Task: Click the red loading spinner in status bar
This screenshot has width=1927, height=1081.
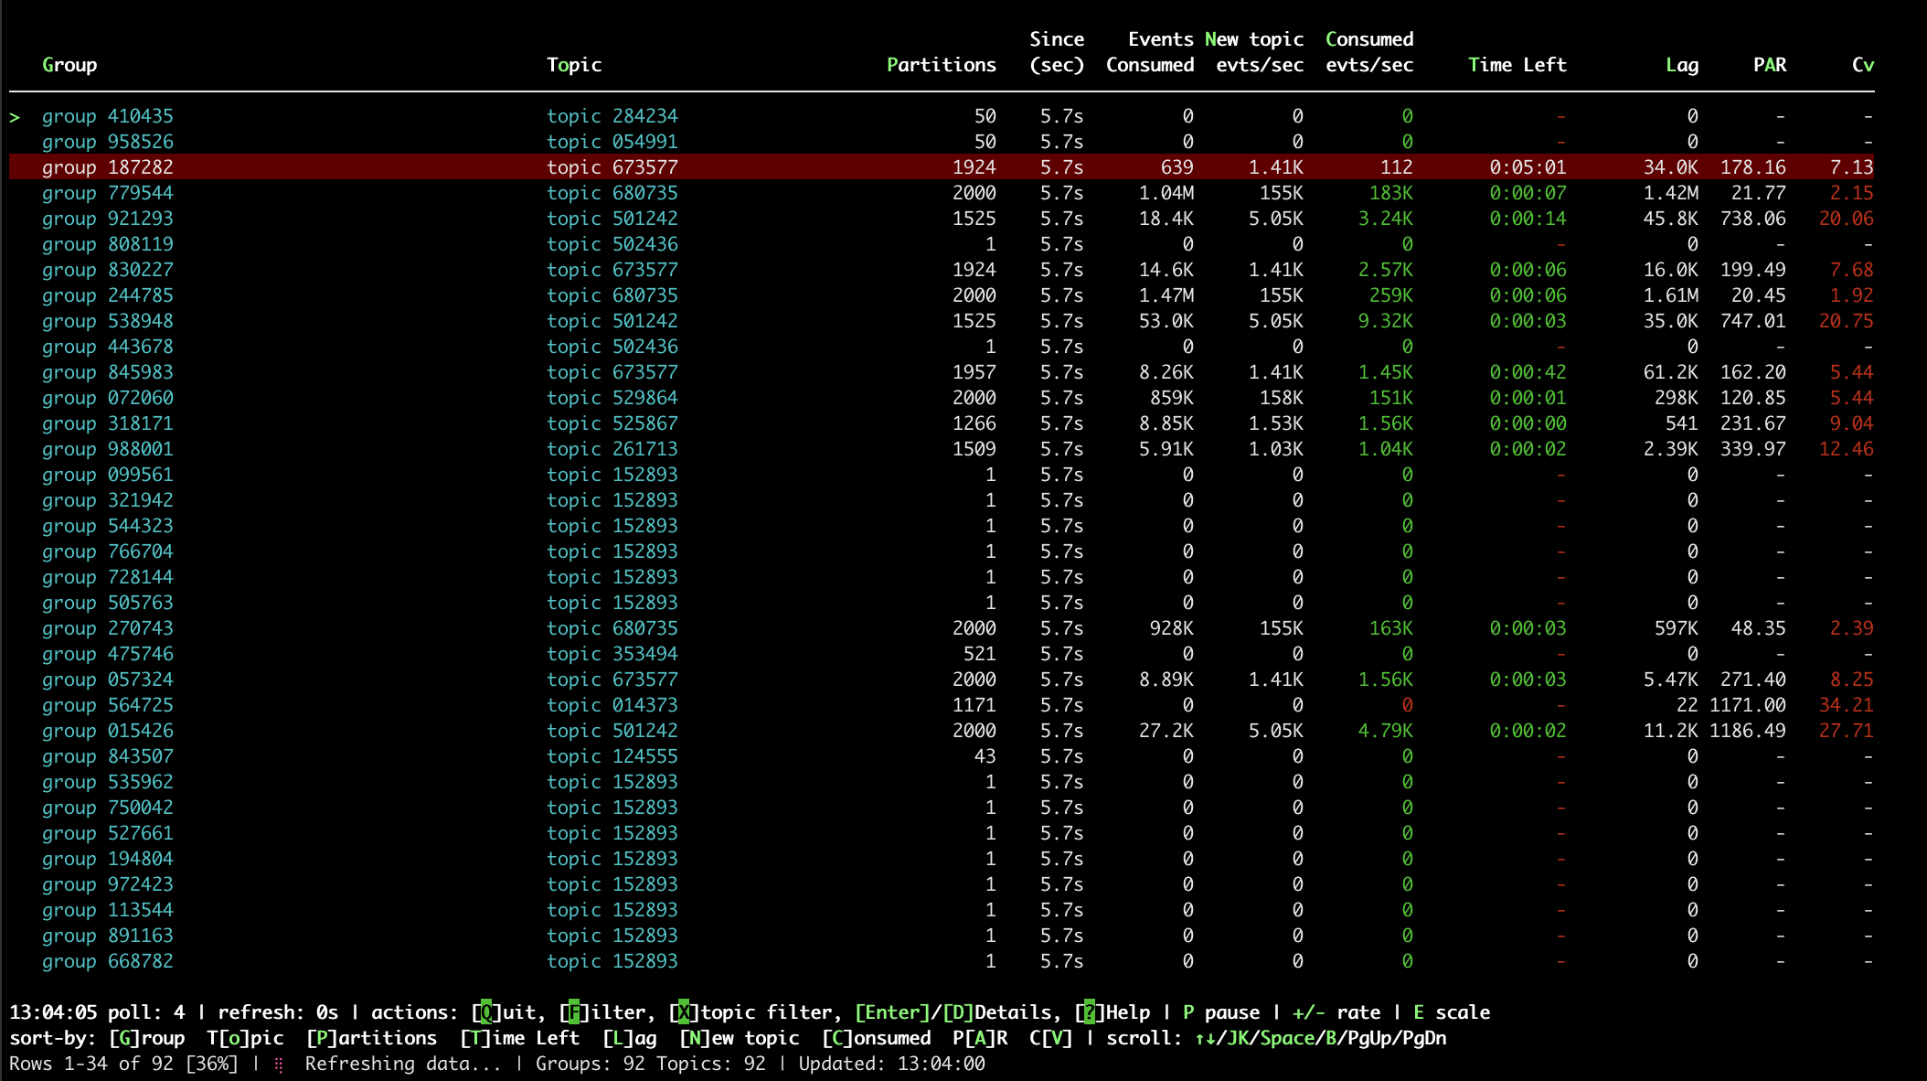Action: click(x=279, y=1065)
